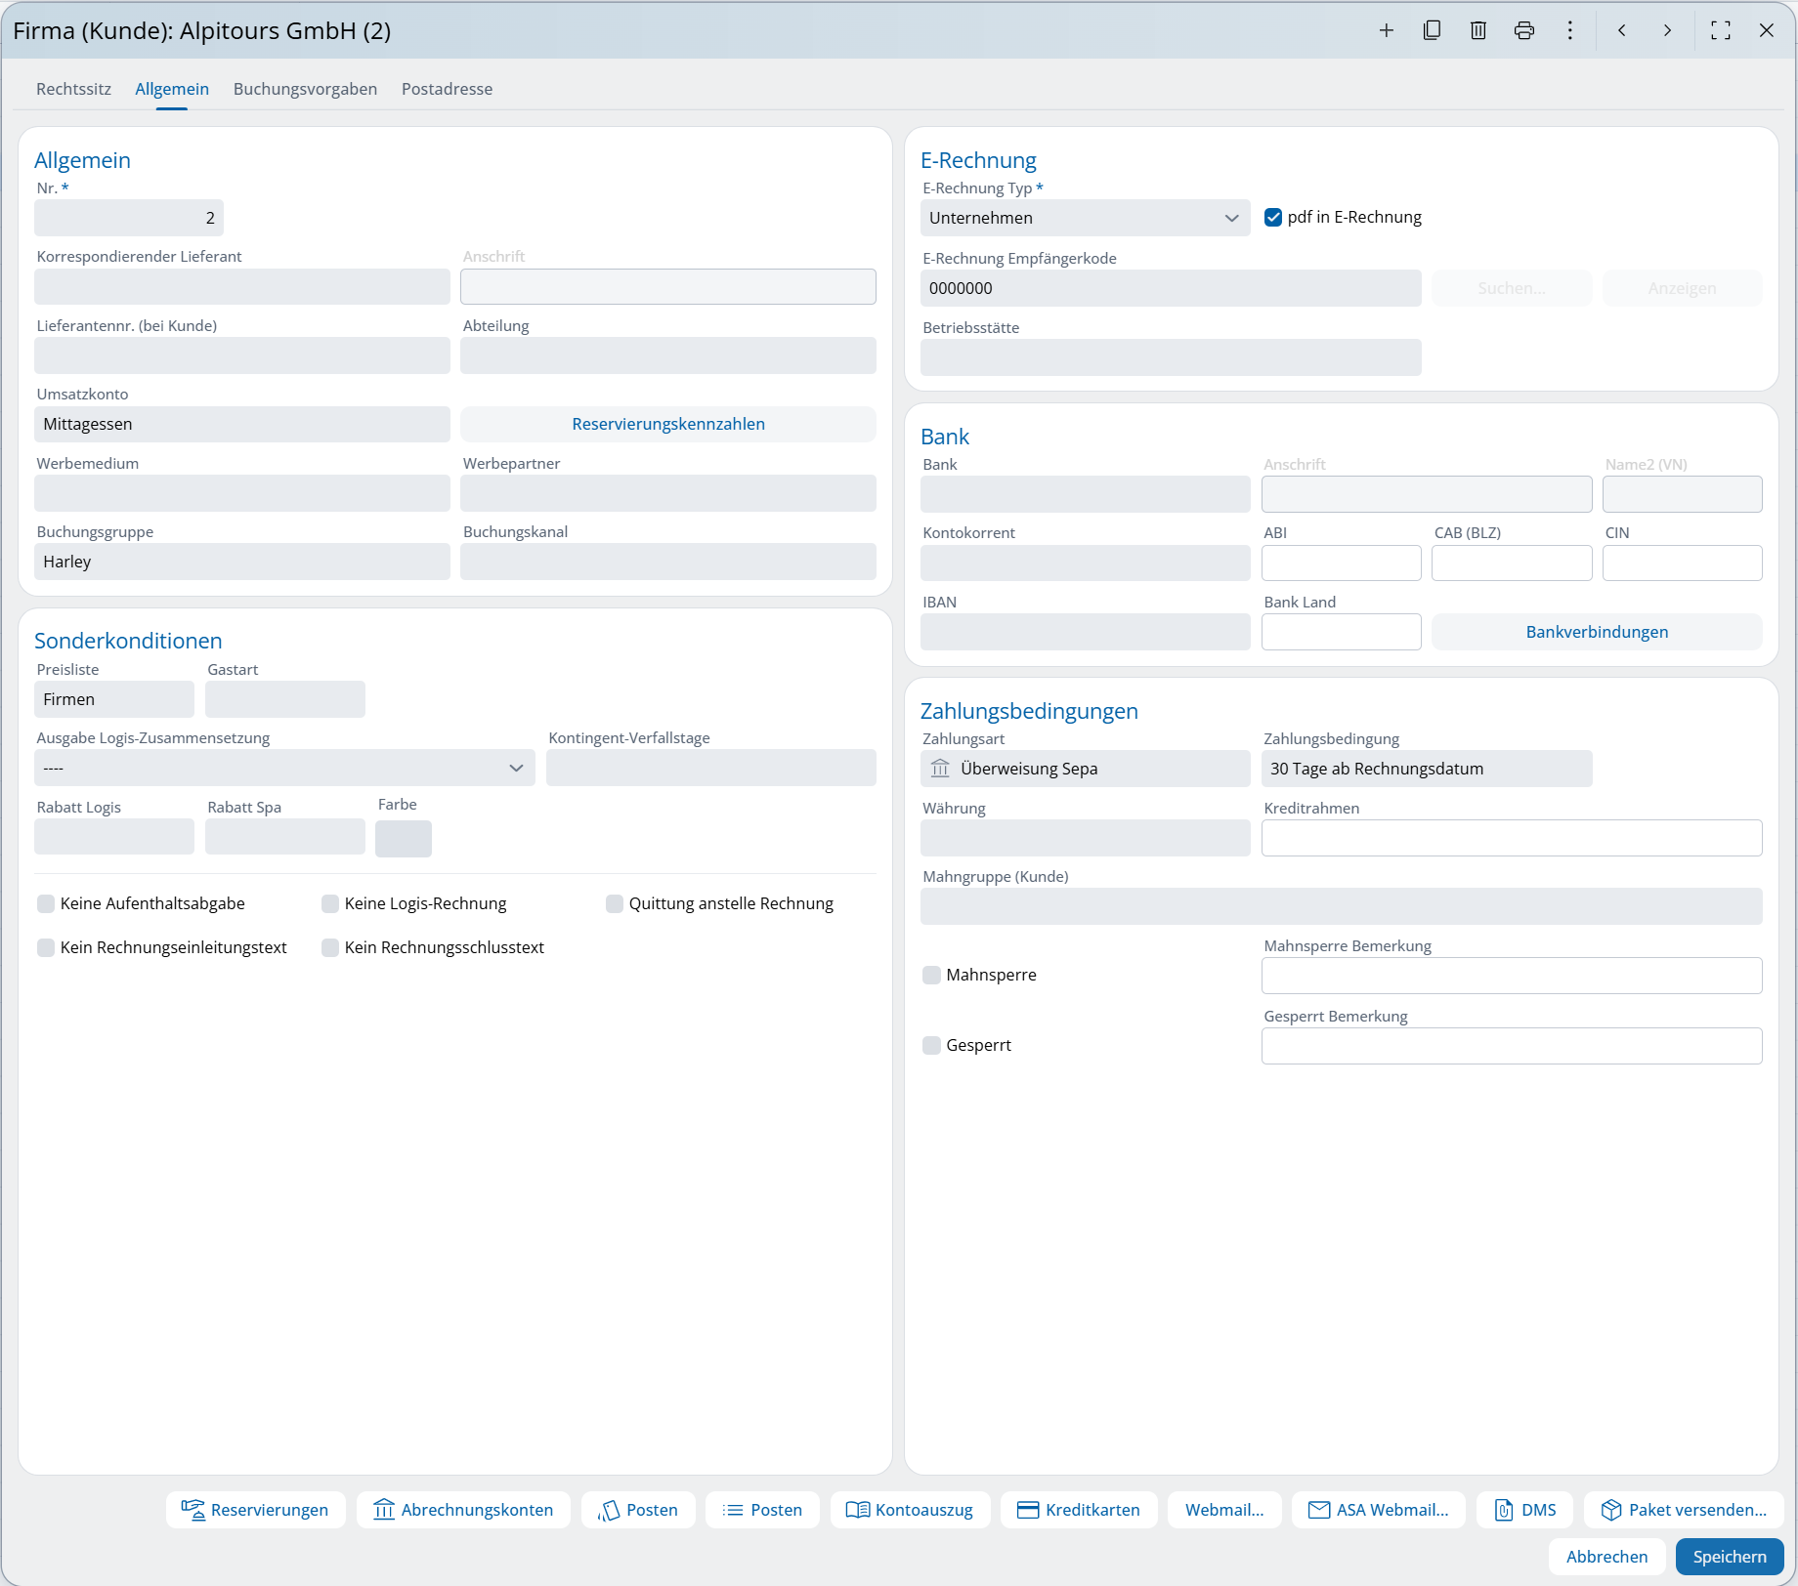Screen dimensions: 1798x1586
Task: Switch to the Postadresse tab
Action: coord(447,89)
